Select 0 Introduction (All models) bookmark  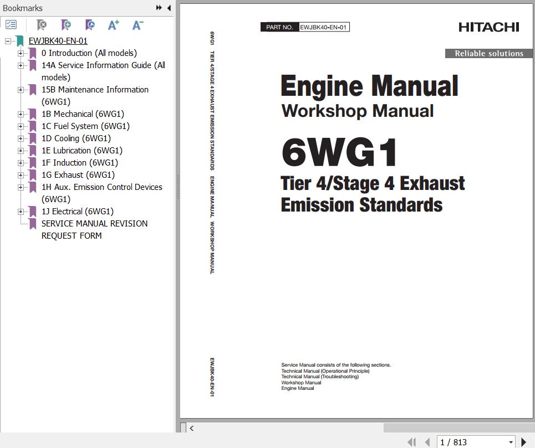89,53
